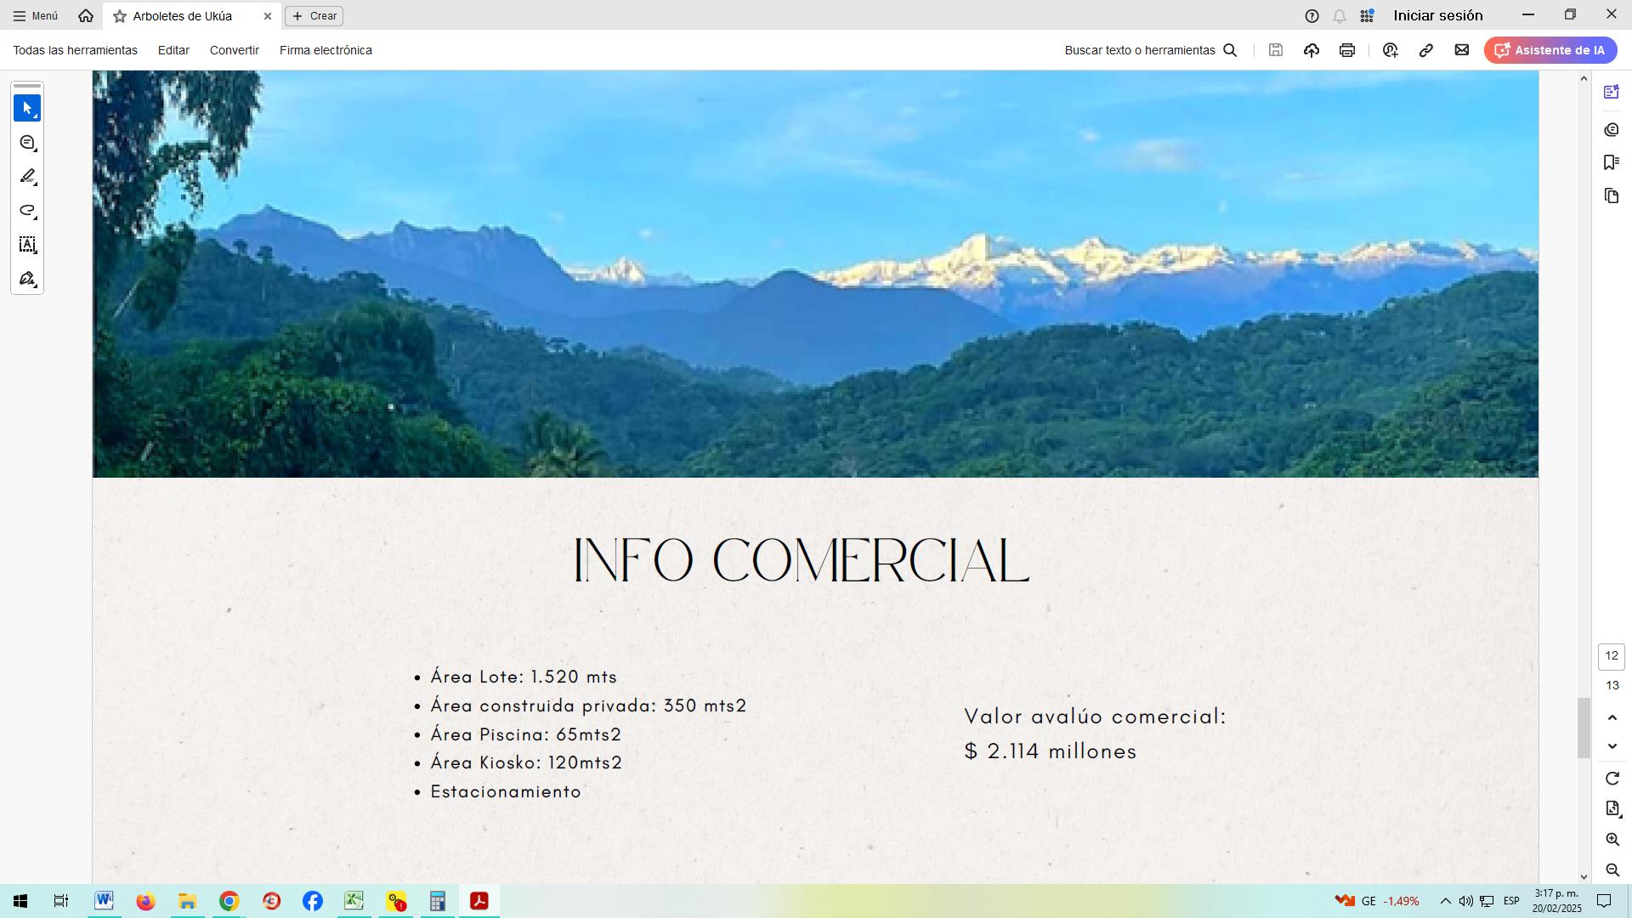Click the text 'Área Lote: 1.520 mts'
The image size is (1632, 918).
(x=524, y=677)
